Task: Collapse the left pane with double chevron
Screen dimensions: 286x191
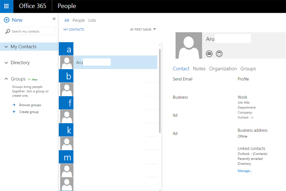Action: [54, 19]
